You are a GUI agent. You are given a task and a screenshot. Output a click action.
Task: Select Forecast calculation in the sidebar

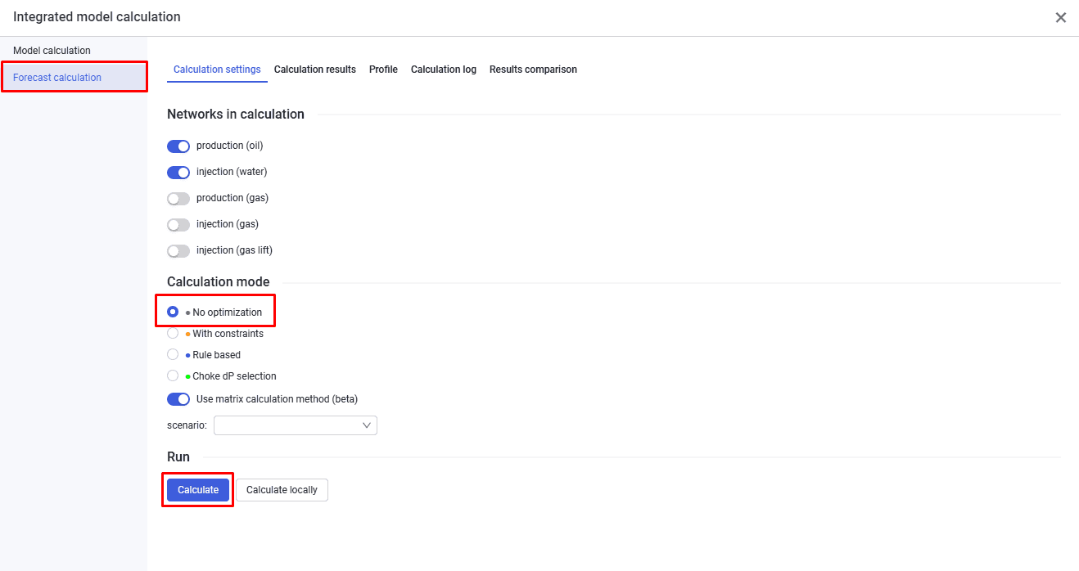coord(74,78)
